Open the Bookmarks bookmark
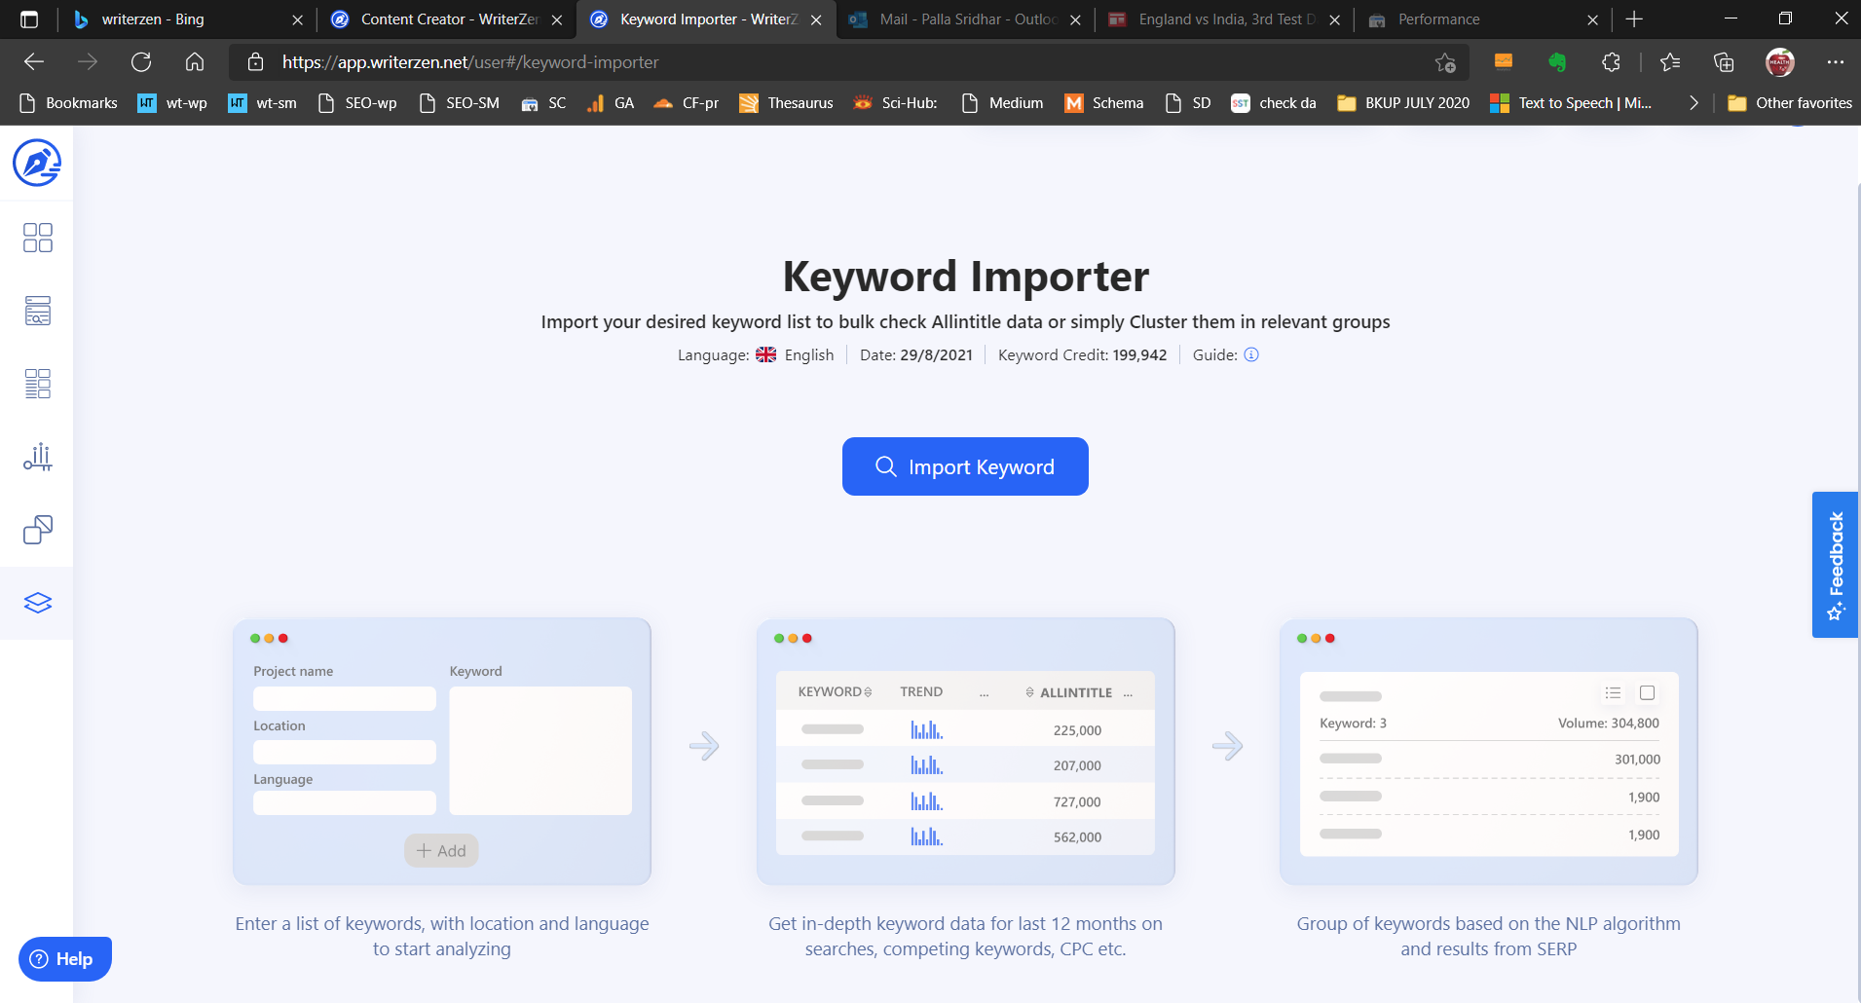Viewport: 1861px width, 1003px height. 68,103
